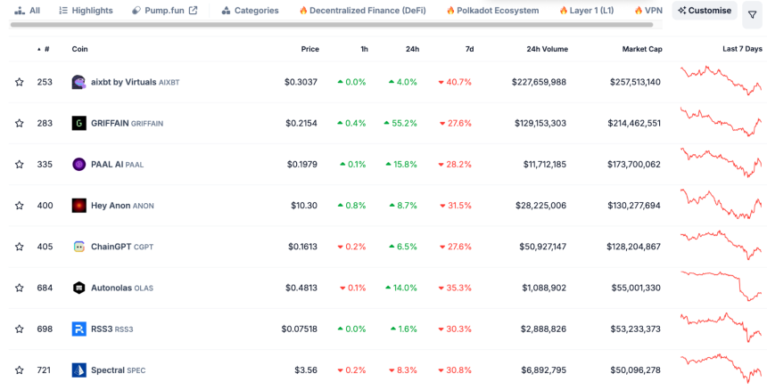The height and width of the screenshot is (390, 767).
Task: Open the ChainGPT sparkline chart
Action: coord(721,245)
